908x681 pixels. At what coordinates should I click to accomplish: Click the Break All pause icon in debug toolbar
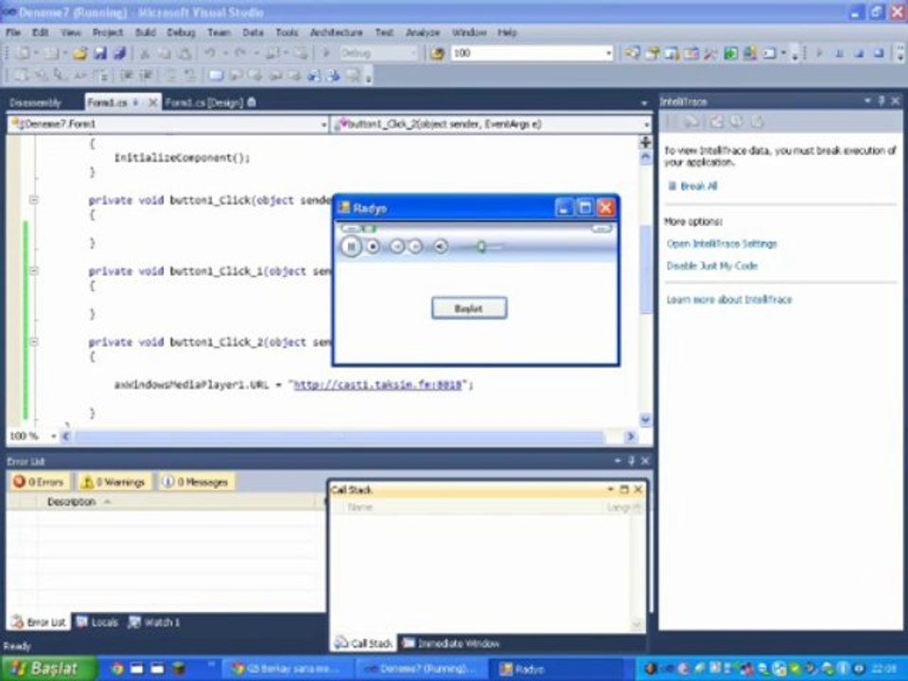coord(839,53)
